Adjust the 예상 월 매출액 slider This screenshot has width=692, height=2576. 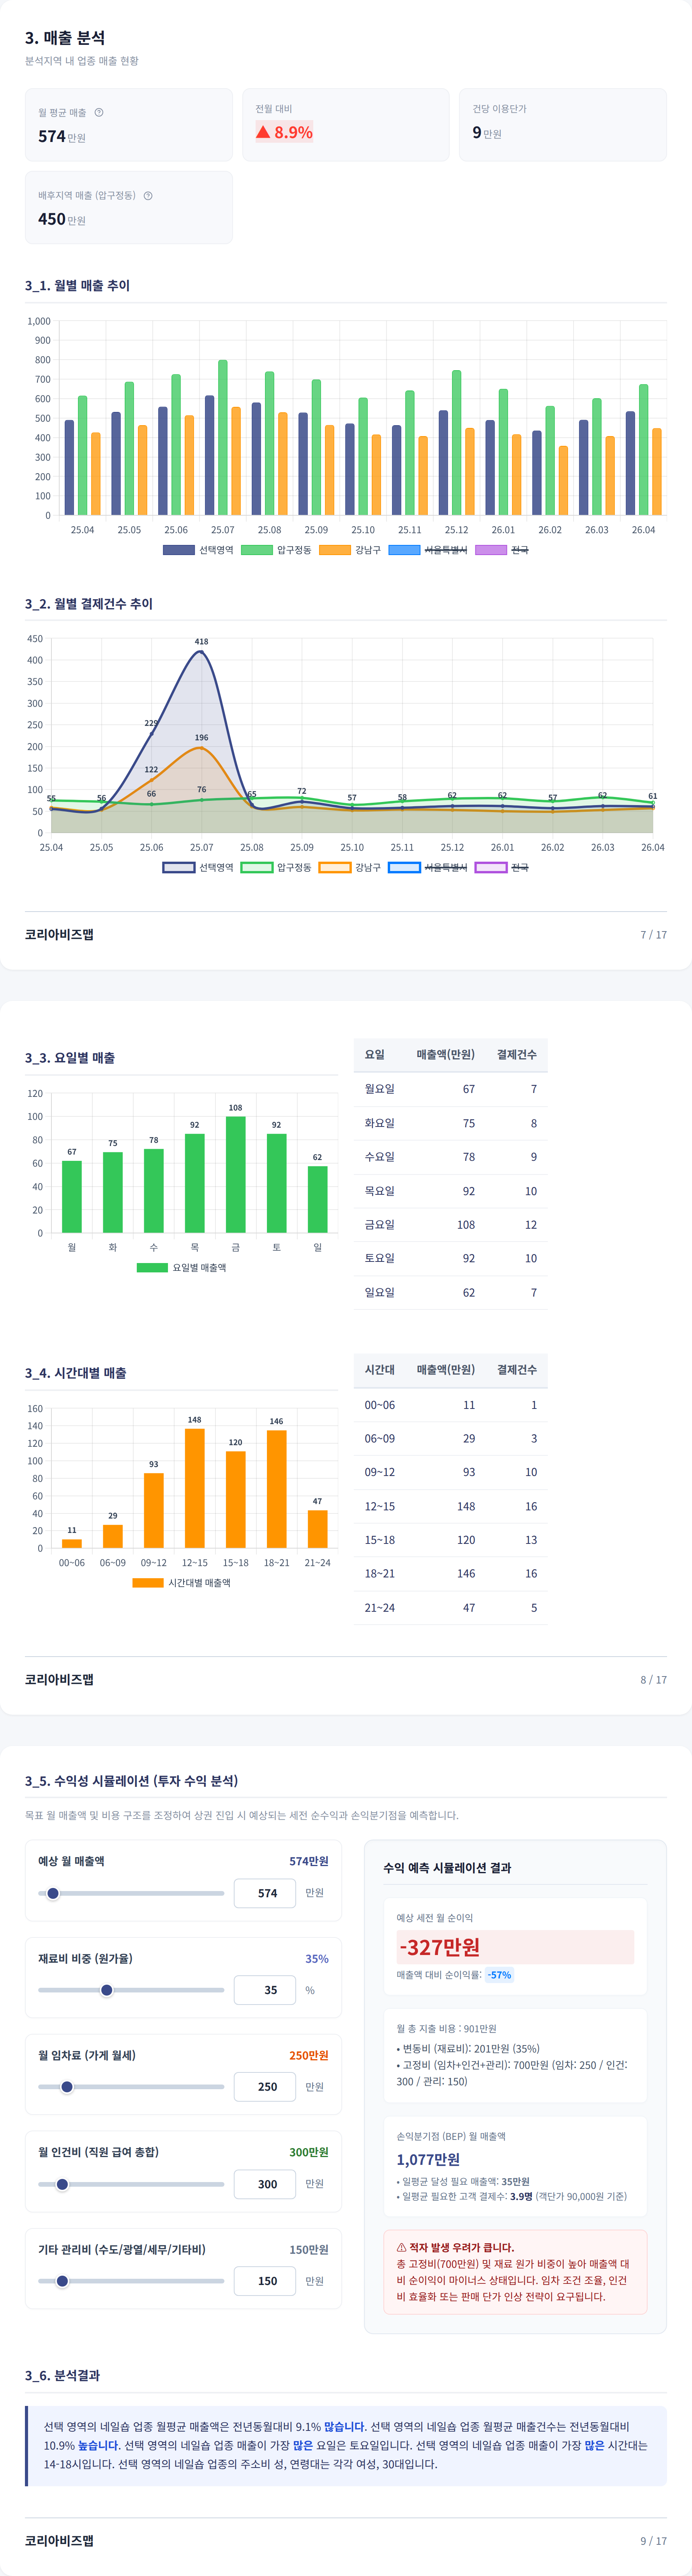click(131, 1893)
